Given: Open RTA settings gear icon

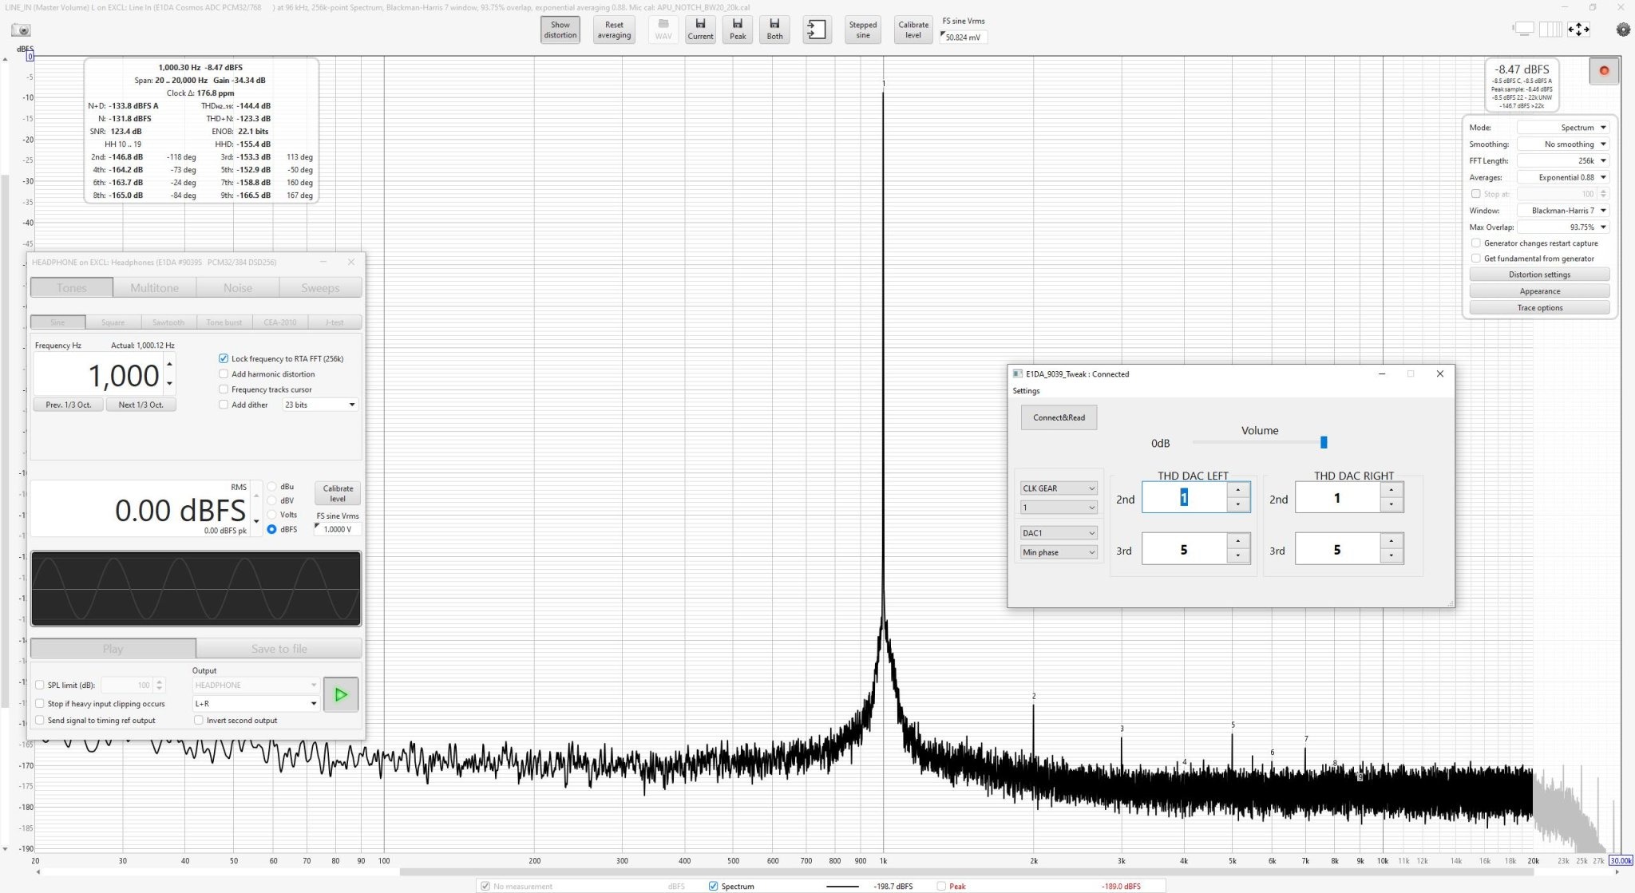Looking at the screenshot, I should click(1623, 30).
